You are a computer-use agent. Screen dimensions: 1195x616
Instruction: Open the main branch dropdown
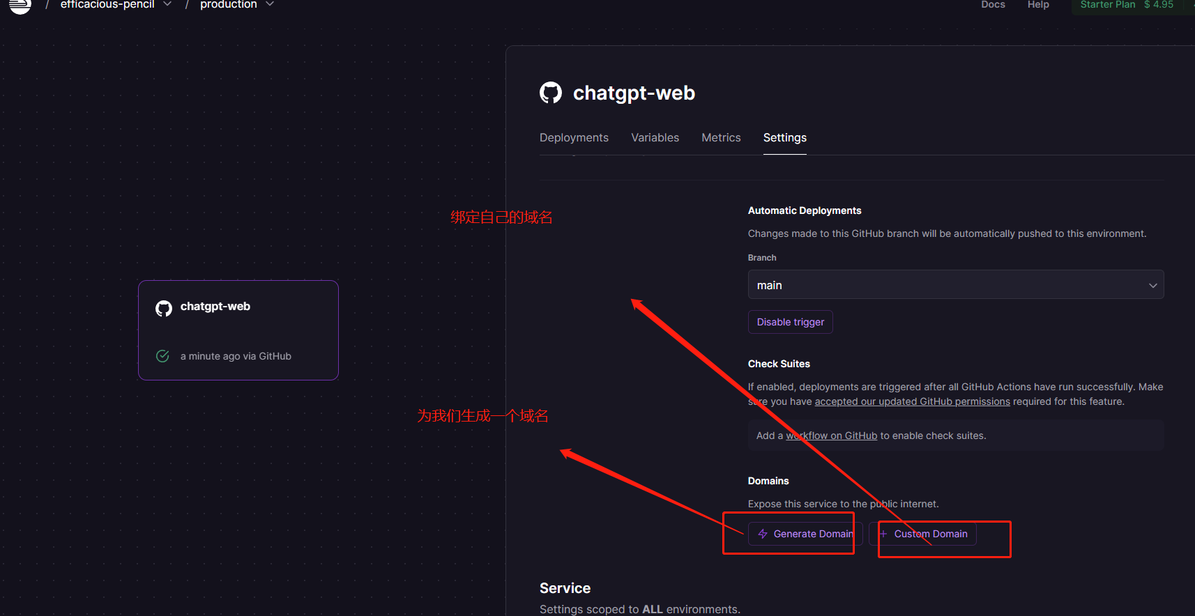coord(955,285)
